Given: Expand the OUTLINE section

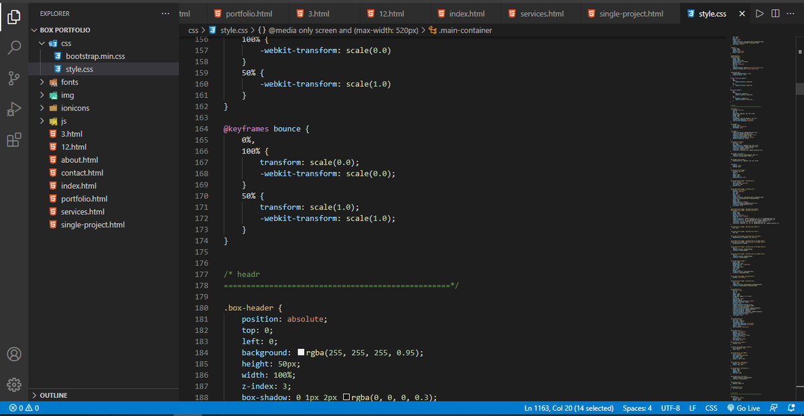Looking at the screenshot, I should click(104, 395).
